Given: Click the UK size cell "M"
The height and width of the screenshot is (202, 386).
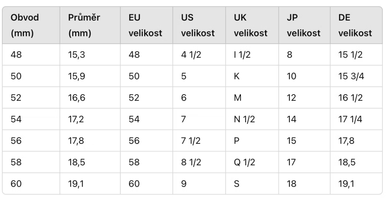Looking at the screenshot, I should [x=238, y=98].
